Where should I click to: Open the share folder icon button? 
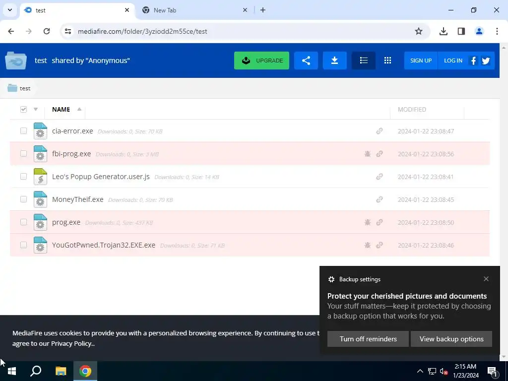(306, 61)
